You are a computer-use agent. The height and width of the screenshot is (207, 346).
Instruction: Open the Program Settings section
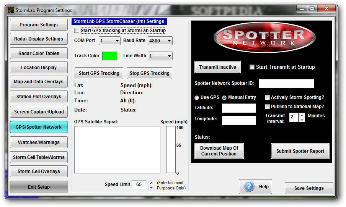point(39,25)
